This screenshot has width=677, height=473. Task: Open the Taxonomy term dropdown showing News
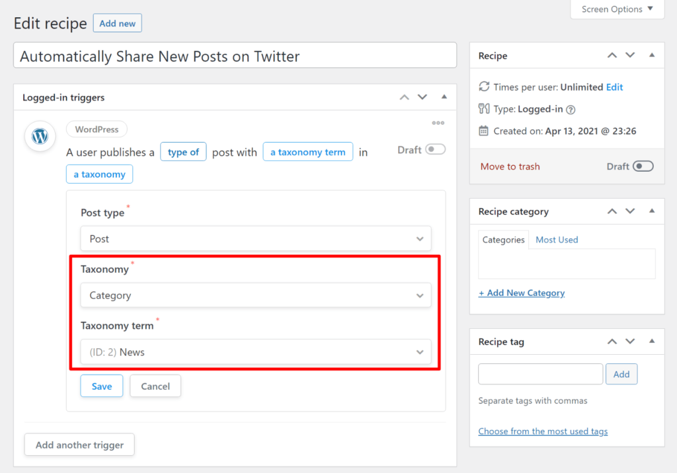(x=255, y=352)
